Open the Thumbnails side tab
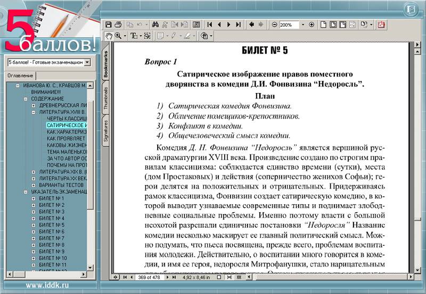426x294 pixels. (x=105, y=98)
